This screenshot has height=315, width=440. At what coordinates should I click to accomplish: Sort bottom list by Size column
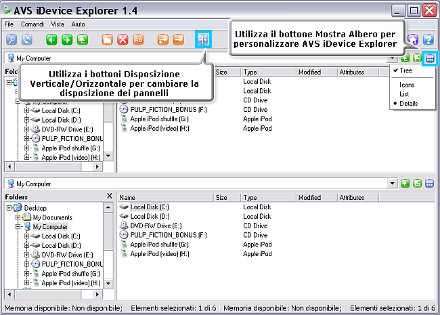coord(227,198)
